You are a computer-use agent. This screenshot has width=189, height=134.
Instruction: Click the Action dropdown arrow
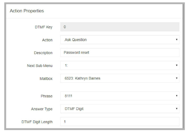tap(177, 39)
